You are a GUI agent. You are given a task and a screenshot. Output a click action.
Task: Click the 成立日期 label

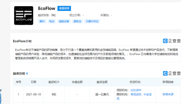[75, 15]
